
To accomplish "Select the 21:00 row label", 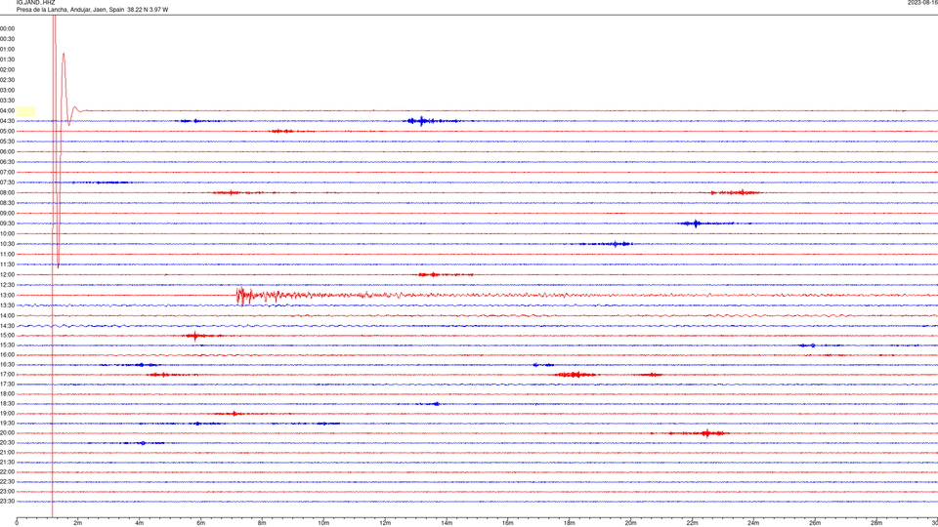I will tap(7, 453).
